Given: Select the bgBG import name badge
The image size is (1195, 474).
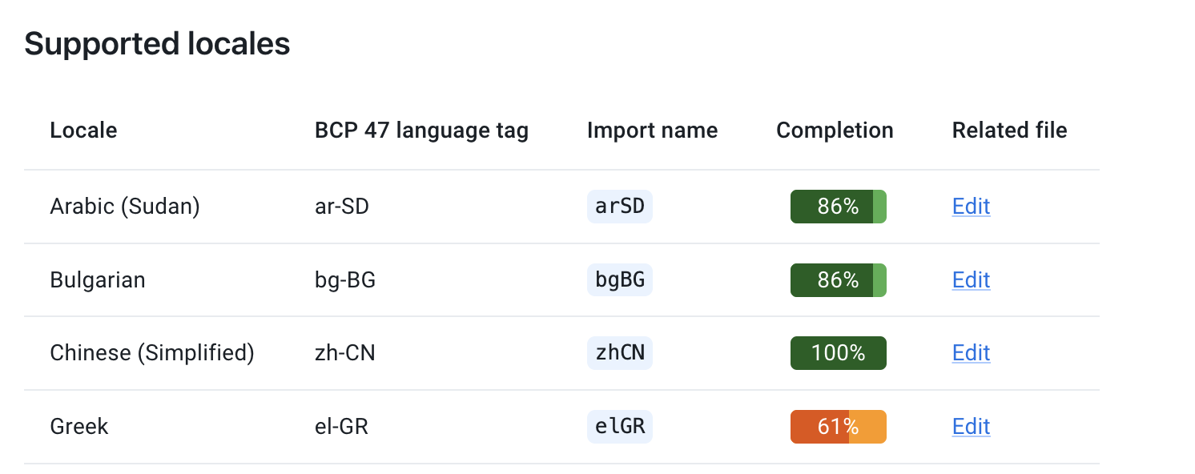Looking at the screenshot, I should [x=619, y=279].
